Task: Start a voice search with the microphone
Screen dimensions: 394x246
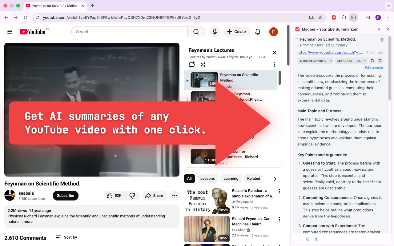Action: click(x=215, y=32)
